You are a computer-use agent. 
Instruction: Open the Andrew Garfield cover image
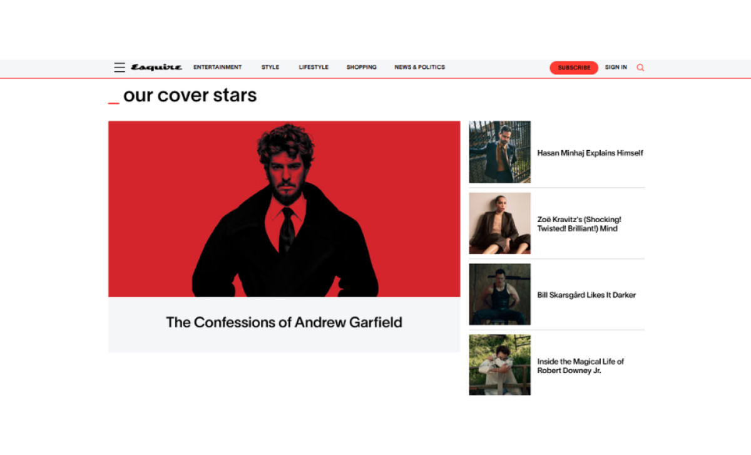pos(284,209)
